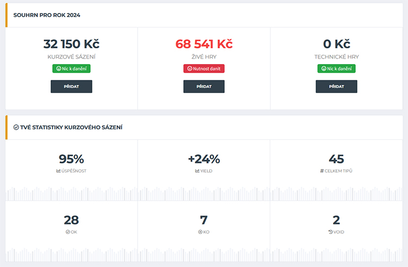Viewport: 408px width, 267px height.
Task: Click the chart icon next to YIELD
Action: (197, 171)
